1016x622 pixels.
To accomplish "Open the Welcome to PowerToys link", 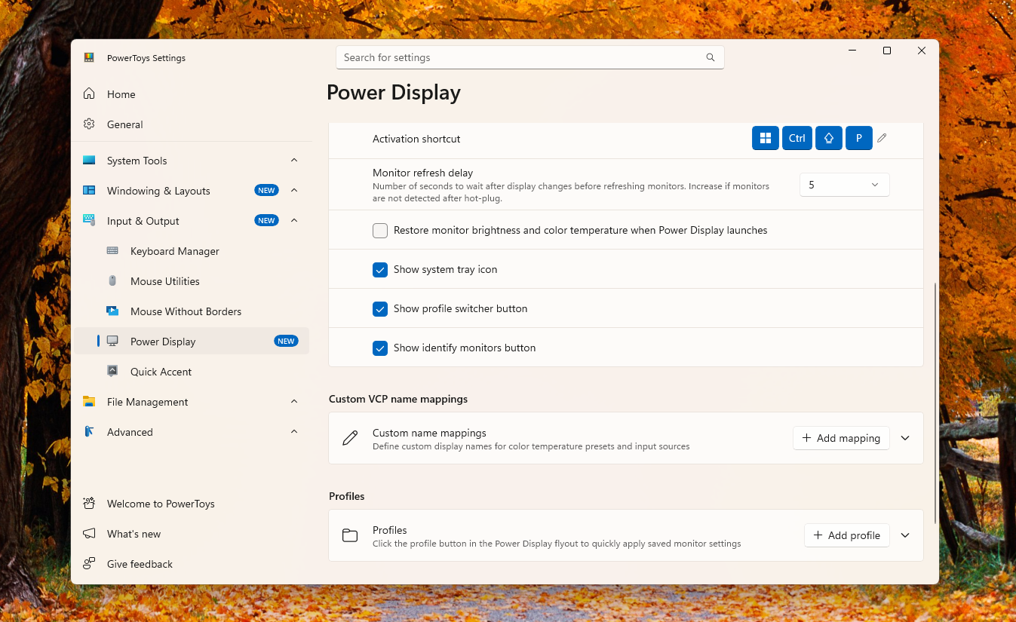I will point(192,504).
